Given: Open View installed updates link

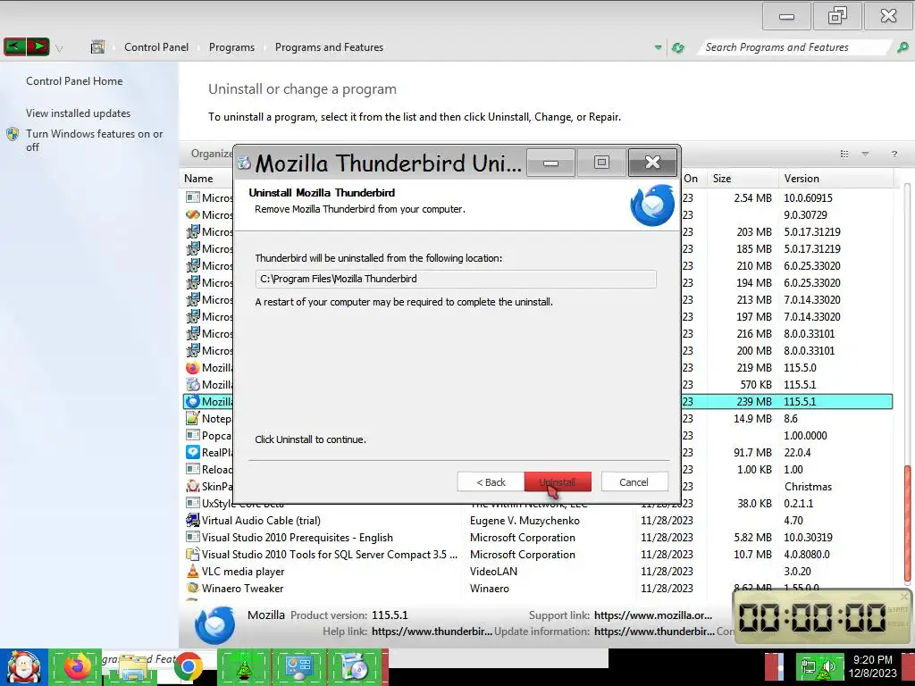Looking at the screenshot, I should tap(79, 113).
